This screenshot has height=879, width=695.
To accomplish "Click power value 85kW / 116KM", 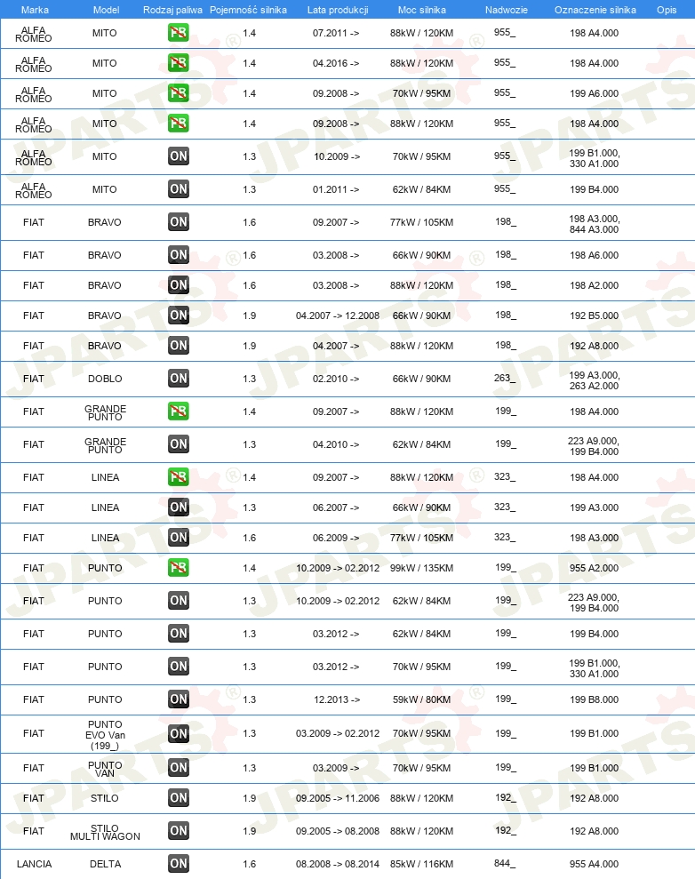I will click(421, 864).
